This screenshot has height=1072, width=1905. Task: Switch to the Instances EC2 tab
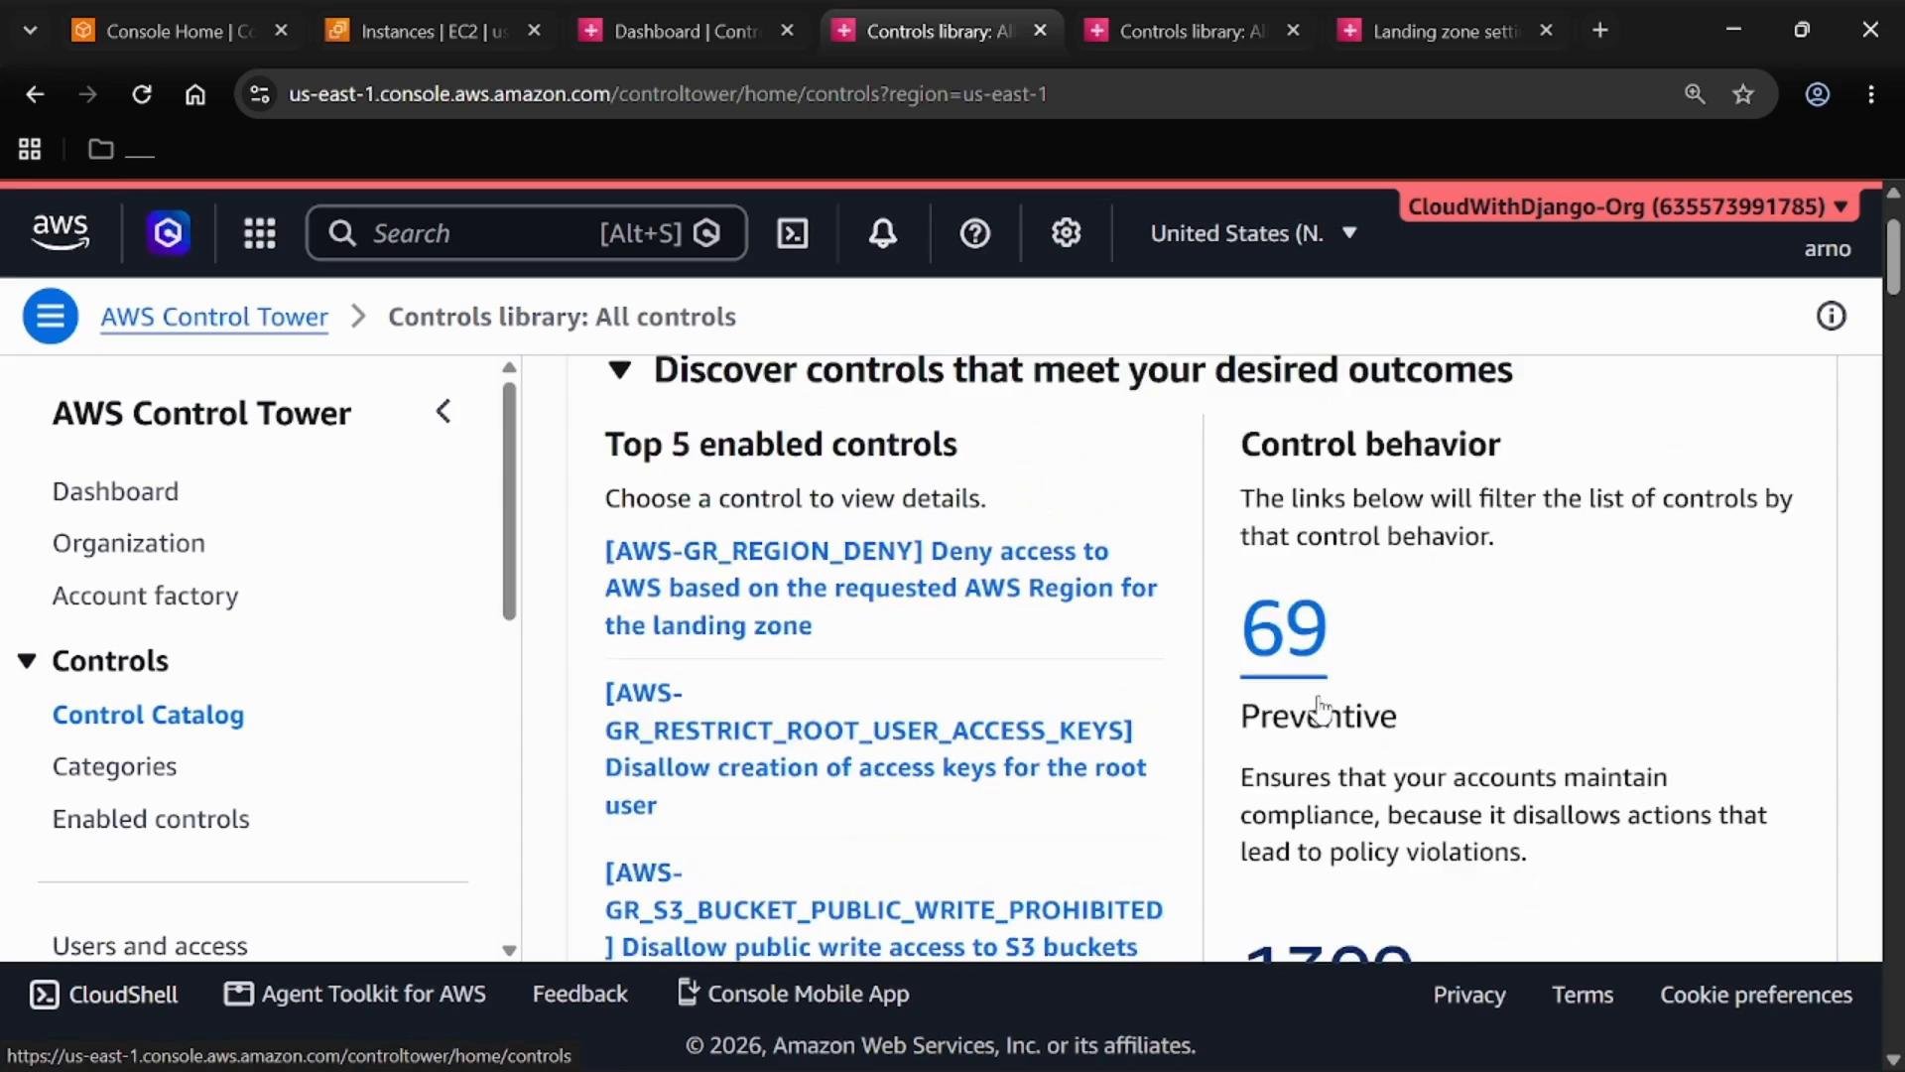433,31
